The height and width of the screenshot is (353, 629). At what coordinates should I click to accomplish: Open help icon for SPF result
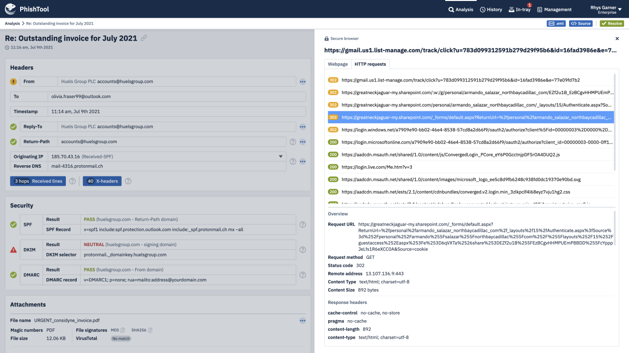click(303, 225)
